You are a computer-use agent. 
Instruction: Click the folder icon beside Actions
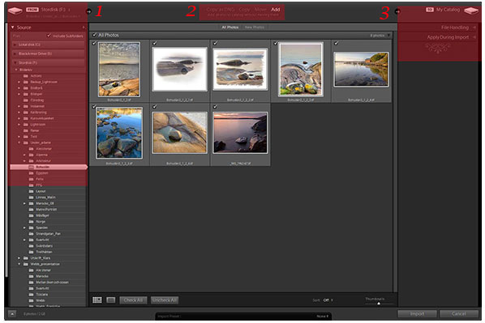coord(26,76)
